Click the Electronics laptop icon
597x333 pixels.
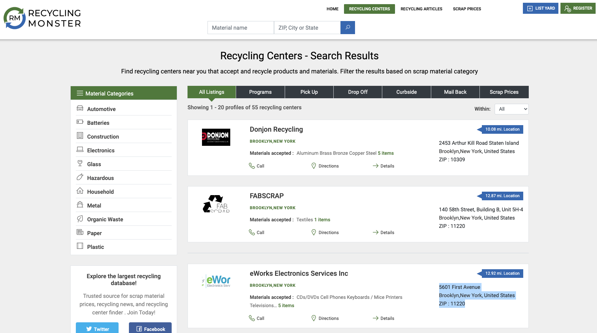(80, 150)
